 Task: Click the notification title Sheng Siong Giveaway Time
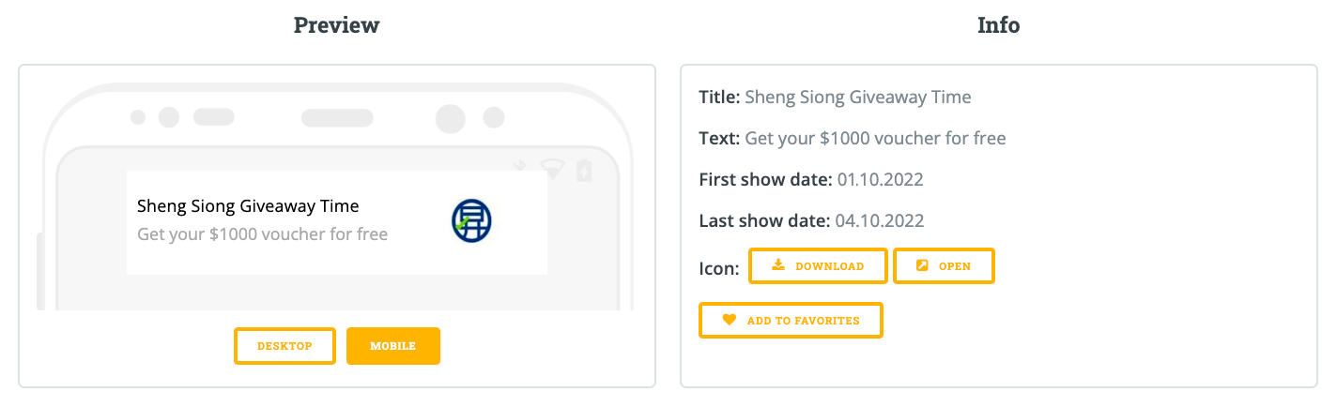(248, 206)
